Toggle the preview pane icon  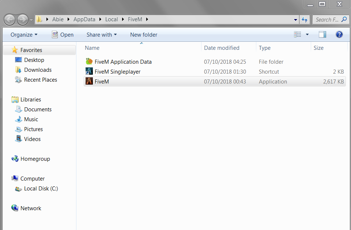[322, 34]
